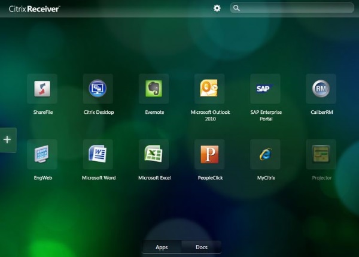
Task: Click inside the search input field
Action: coord(292,8)
